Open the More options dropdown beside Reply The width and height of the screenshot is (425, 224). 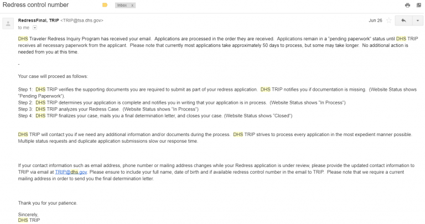417,20
